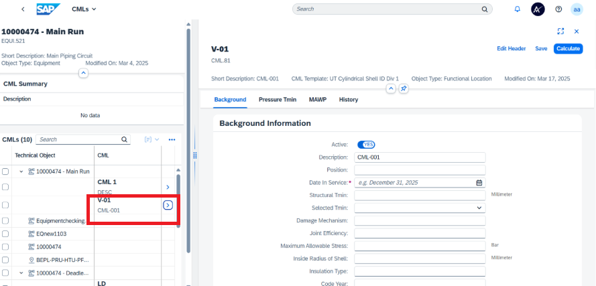Click the CML Summary Description column header
596x286 pixels.
(x=17, y=99)
